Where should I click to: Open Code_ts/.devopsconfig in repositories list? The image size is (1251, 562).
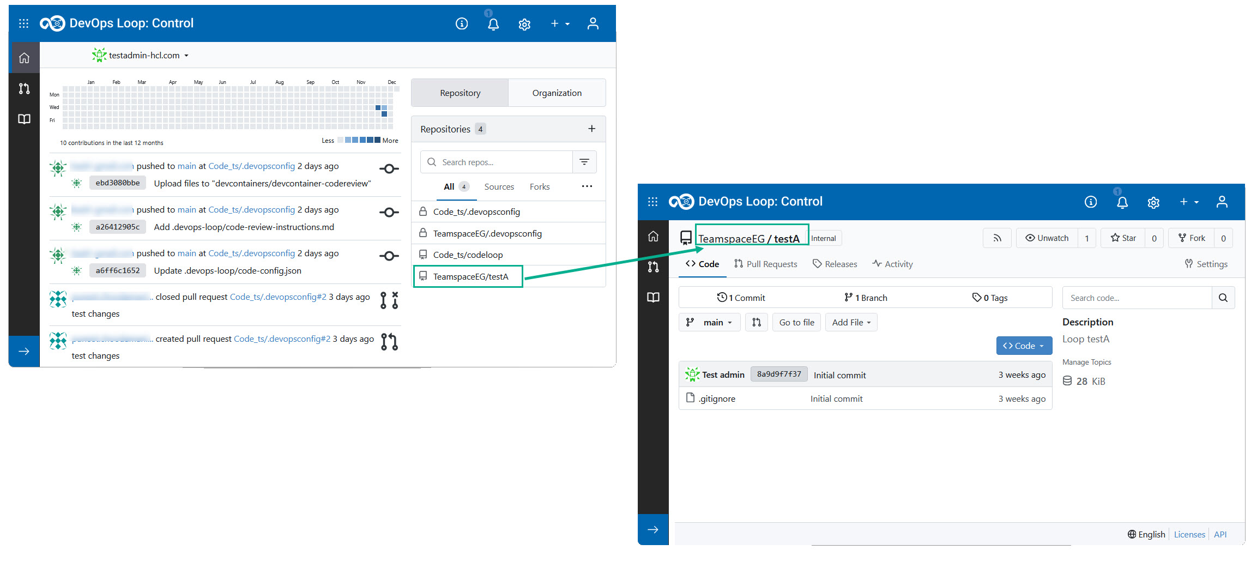coord(476,211)
